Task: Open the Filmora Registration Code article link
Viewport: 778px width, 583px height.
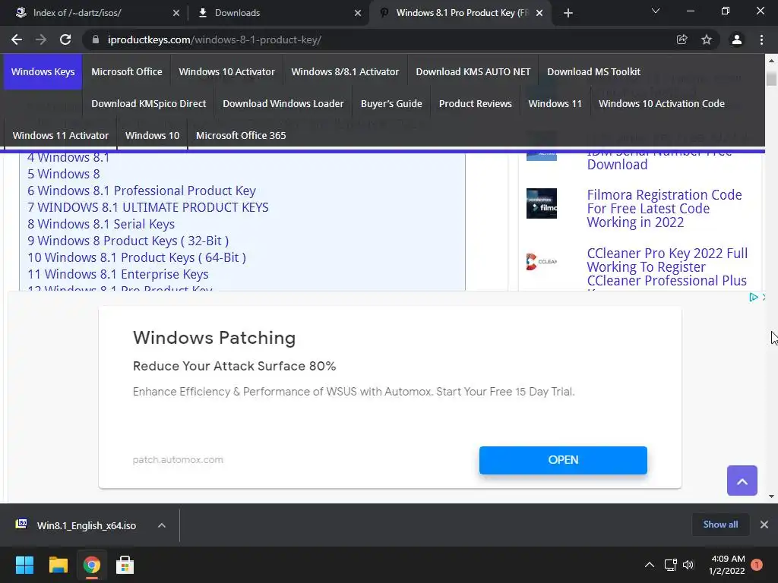Action: pos(664,209)
